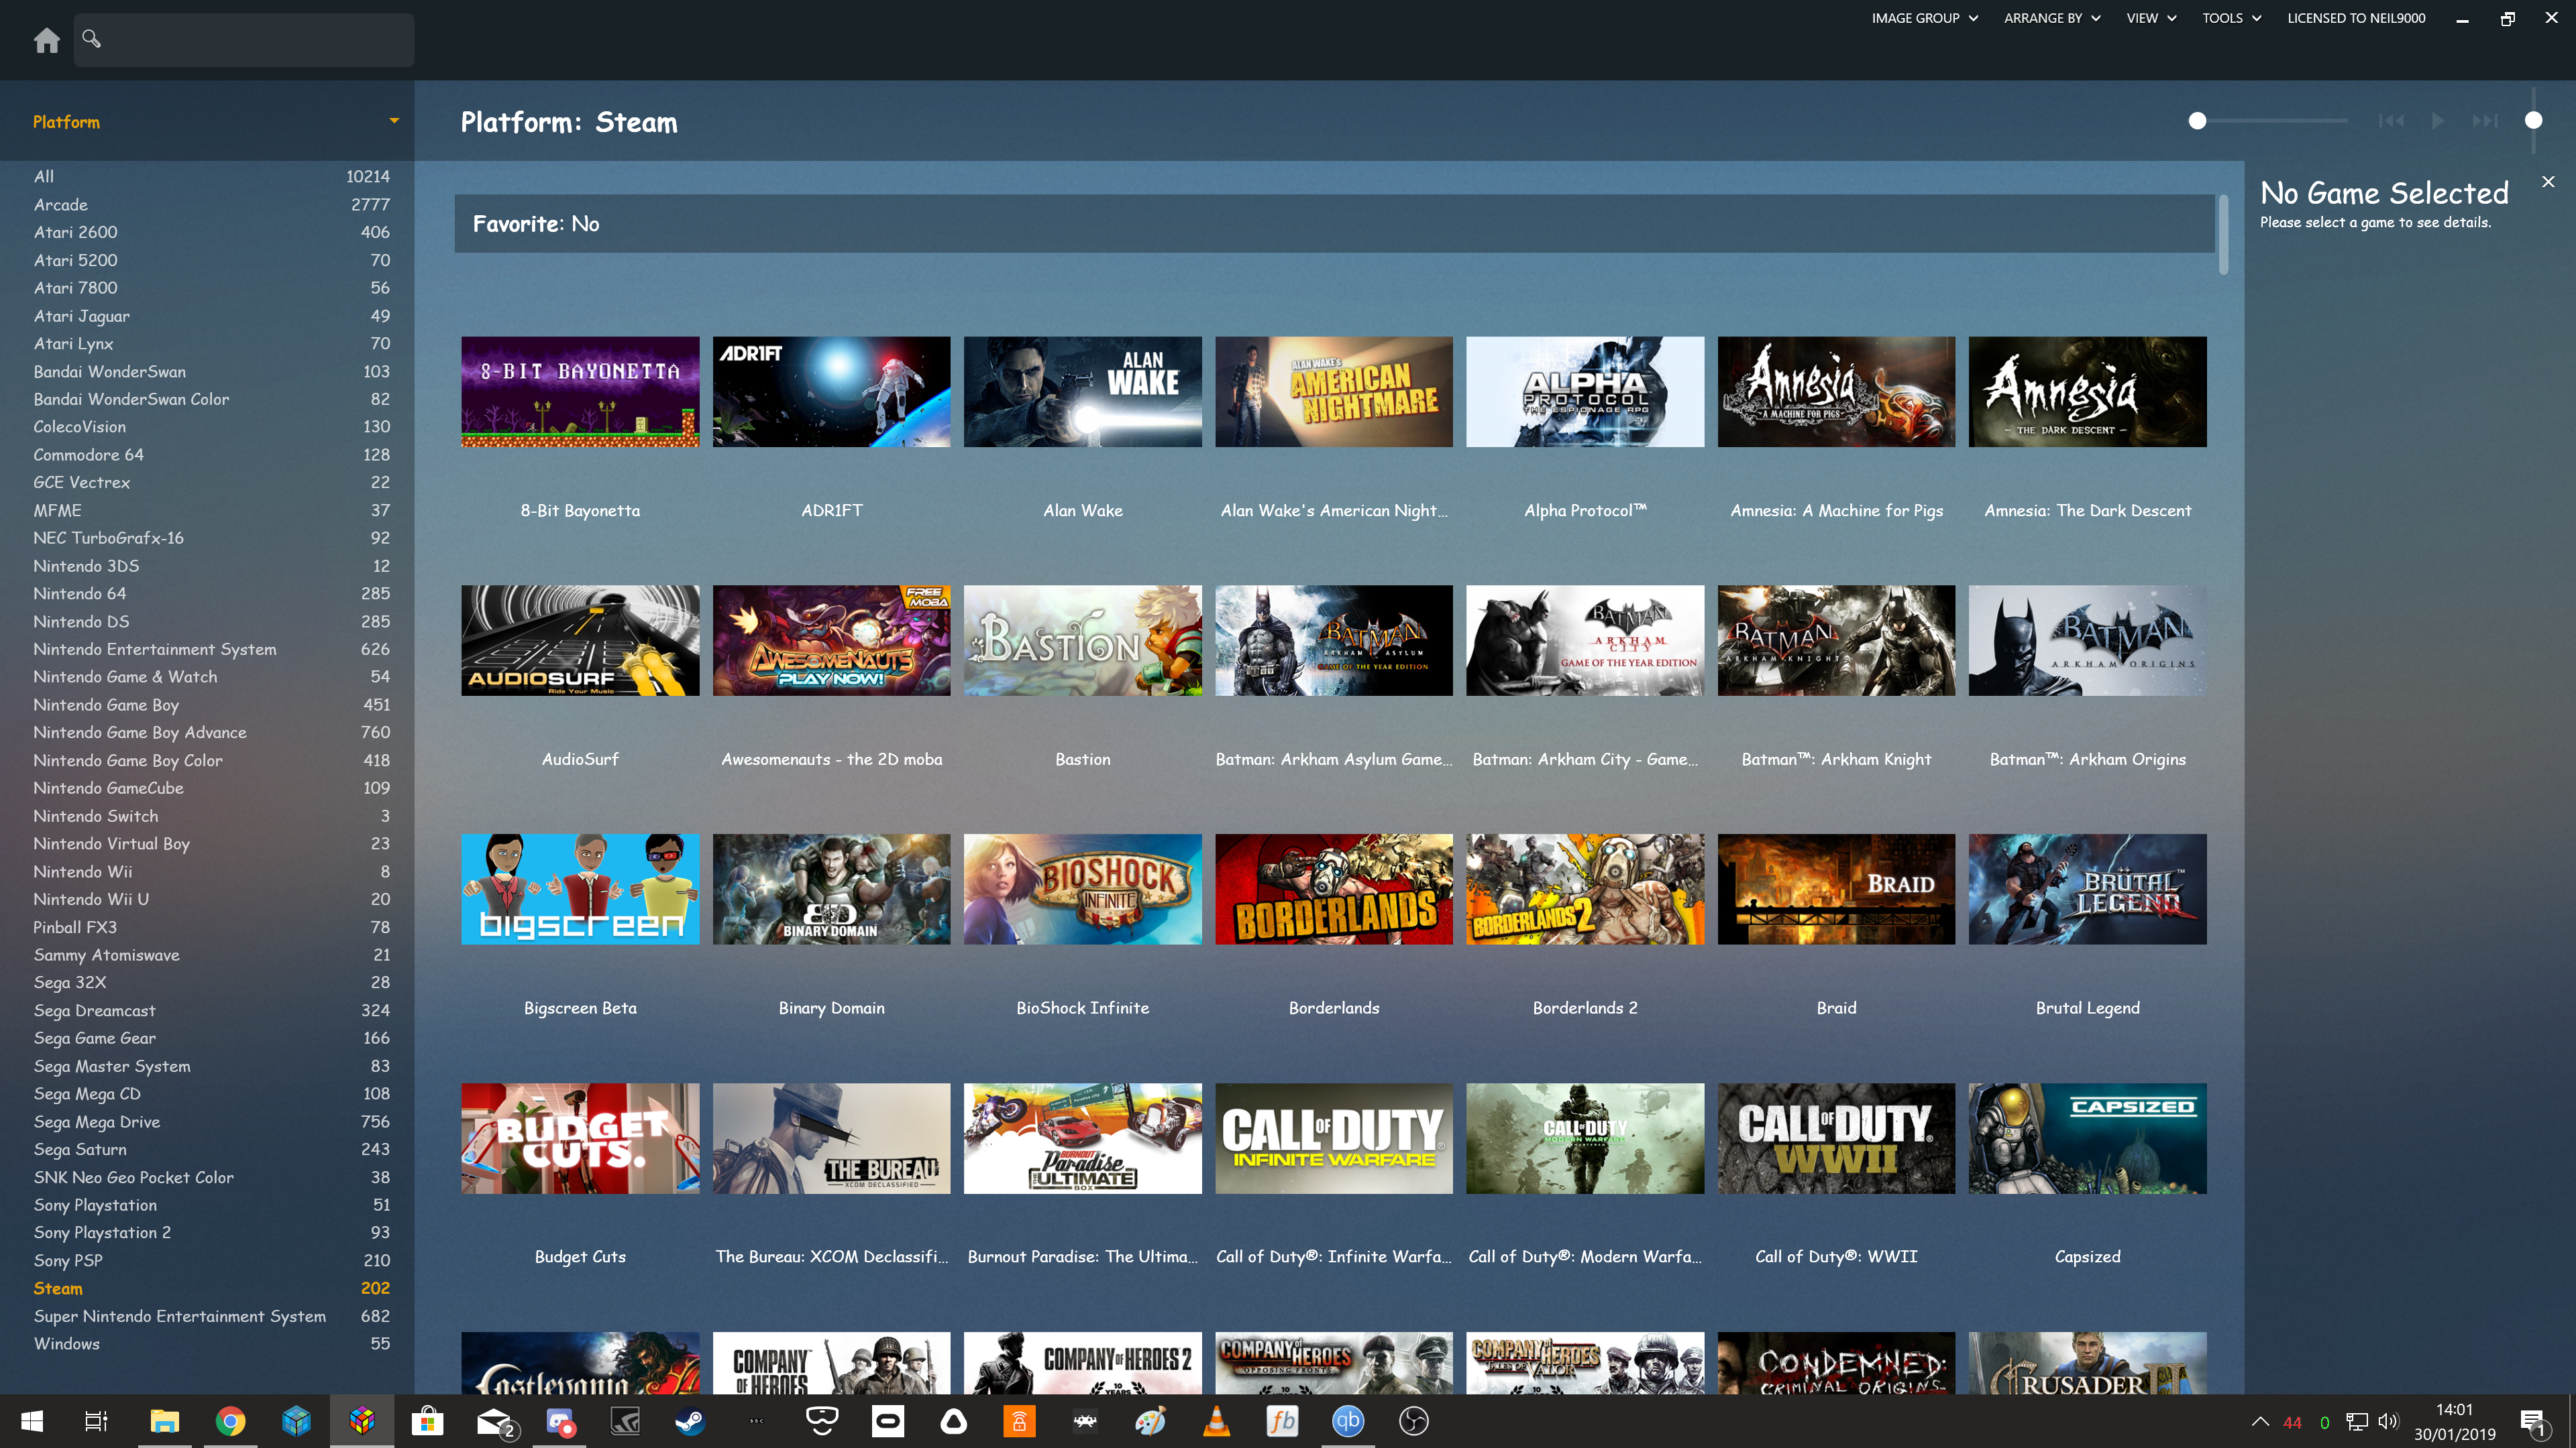
Task: Select Amnesia: The Dark Descent cover
Action: tap(2087, 391)
